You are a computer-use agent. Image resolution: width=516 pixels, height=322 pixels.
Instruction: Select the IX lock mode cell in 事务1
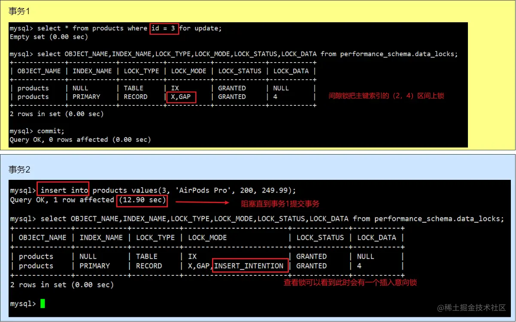click(x=175, y=88)
